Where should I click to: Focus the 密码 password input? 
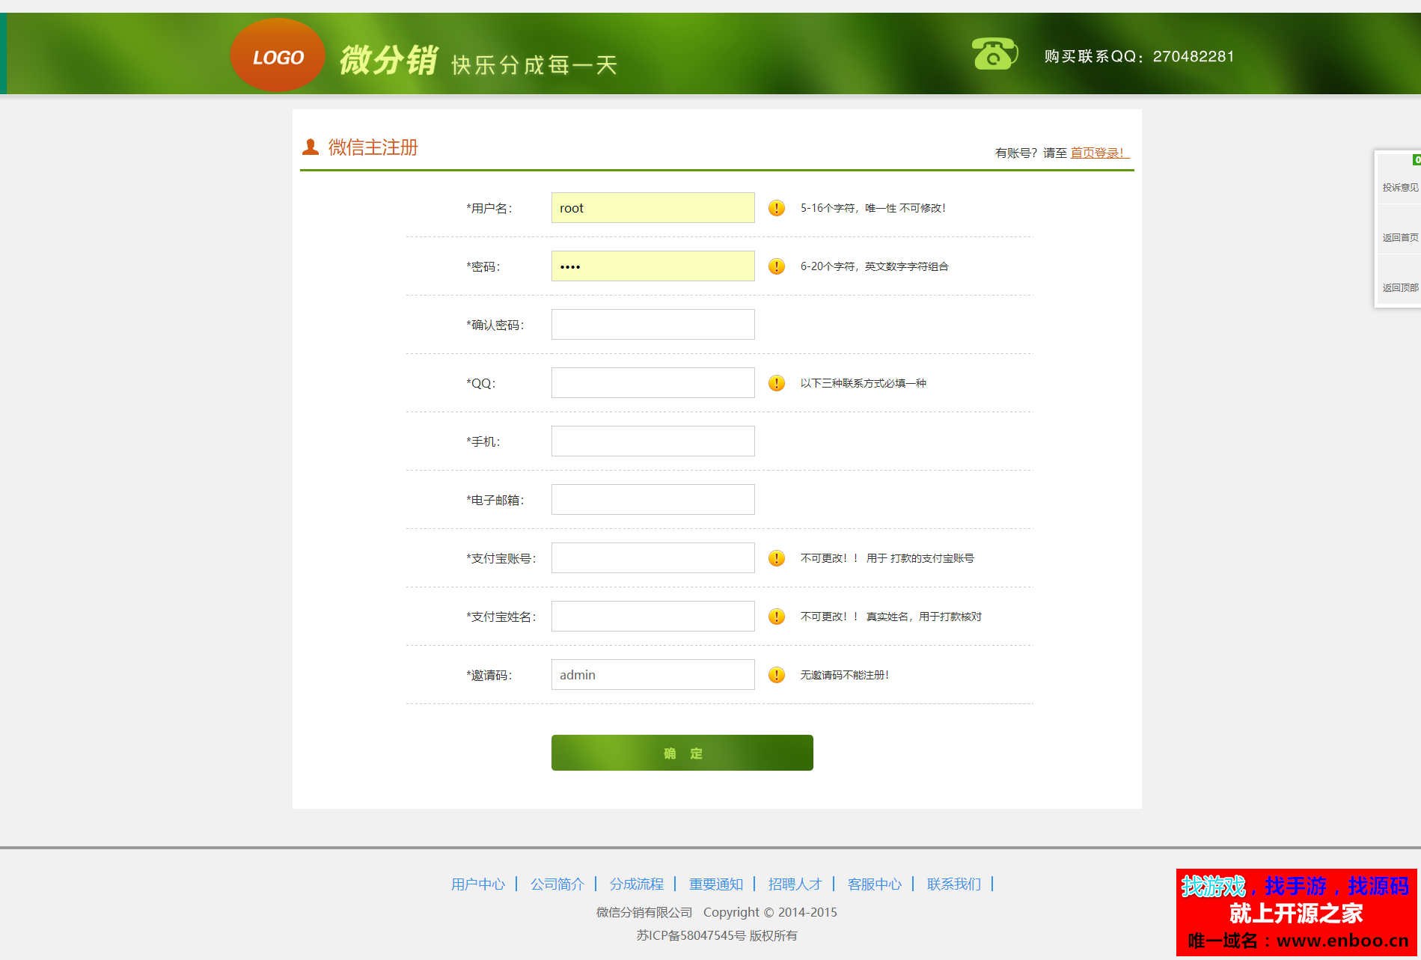pyautogui.click(x=653, y=266)
